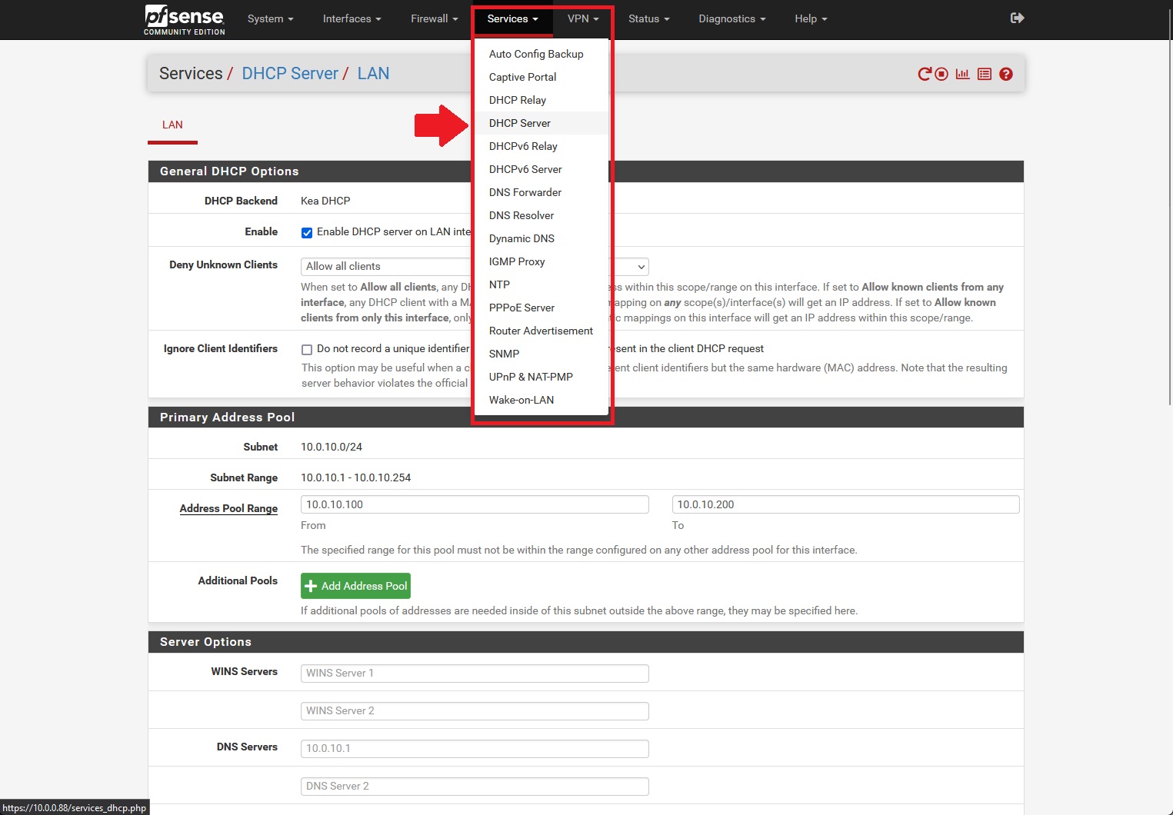Open related log entries list icon
This screenshot has height=815, width=1173.
click(985, 74)
